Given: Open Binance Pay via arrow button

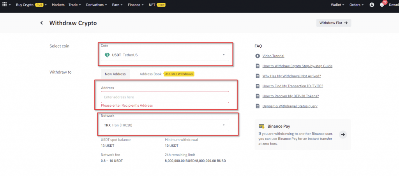Looking at the screenshot, I should (343, 135).
